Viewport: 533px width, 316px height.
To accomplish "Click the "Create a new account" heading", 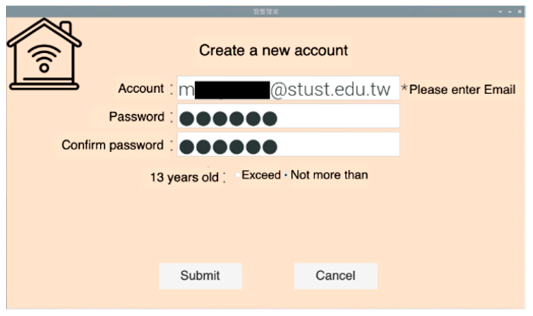I will click(x=273, y=50).
